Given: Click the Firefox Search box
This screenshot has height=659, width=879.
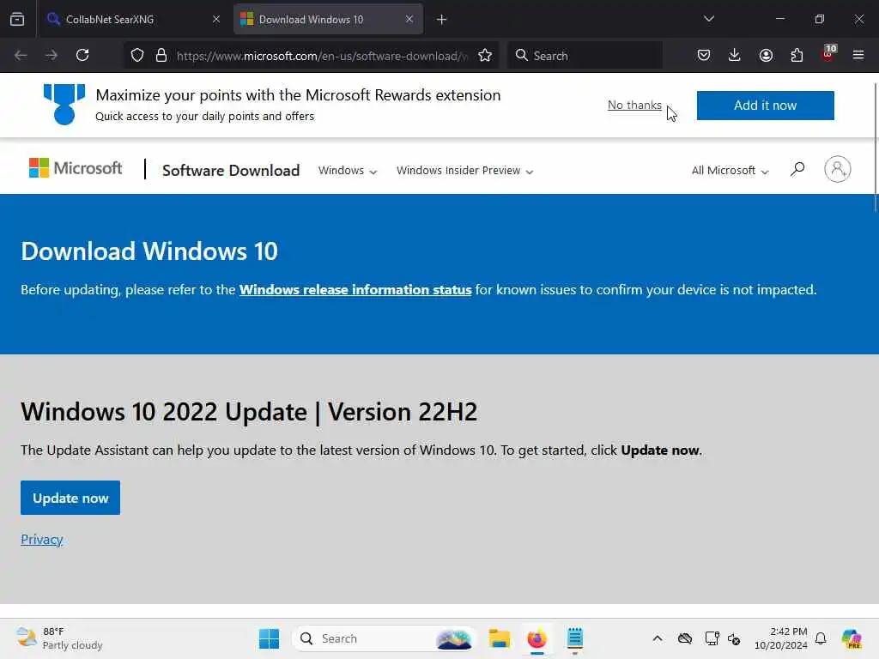Looking at the screenshot, I should [585, 56].
